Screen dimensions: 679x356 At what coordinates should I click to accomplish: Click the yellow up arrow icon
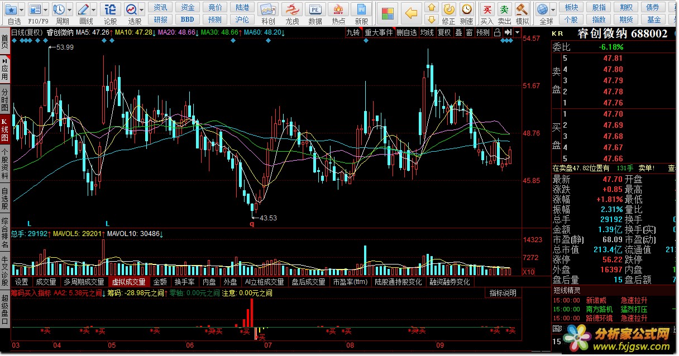[431, 7]
